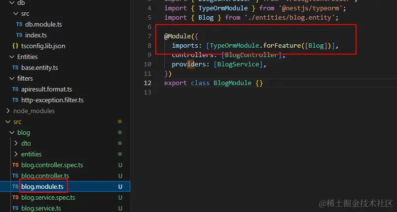
Task: Open apiresult.format.ts file
Action: [x=46, y=90]
